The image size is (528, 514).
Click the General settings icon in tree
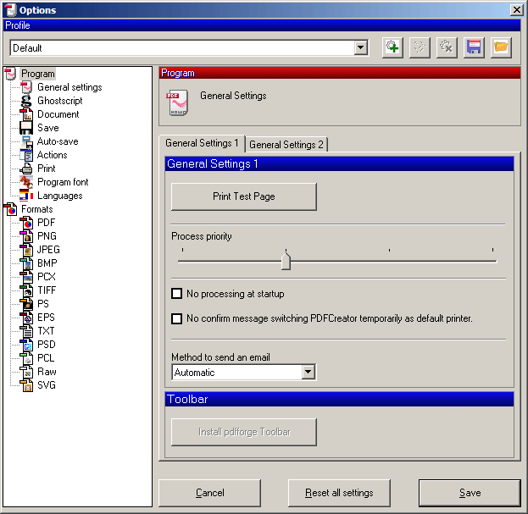(x=26, y=87)
